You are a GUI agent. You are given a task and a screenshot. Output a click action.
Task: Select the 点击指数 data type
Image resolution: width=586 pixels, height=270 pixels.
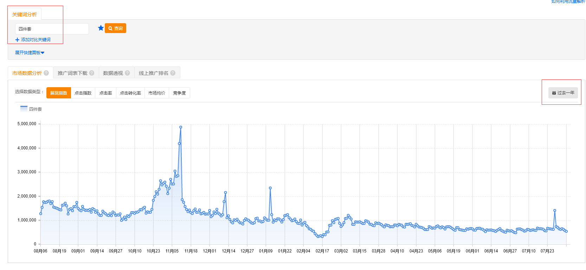[x=83, y=93]
